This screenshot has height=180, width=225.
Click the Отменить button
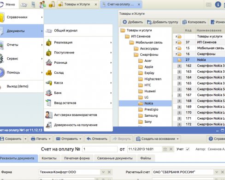tap(97, 139)
